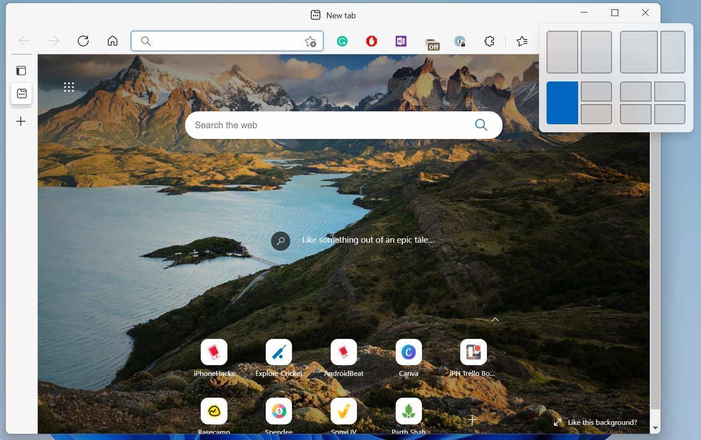
Task: Click the maximize window button
Action: (x=615, y=13)
